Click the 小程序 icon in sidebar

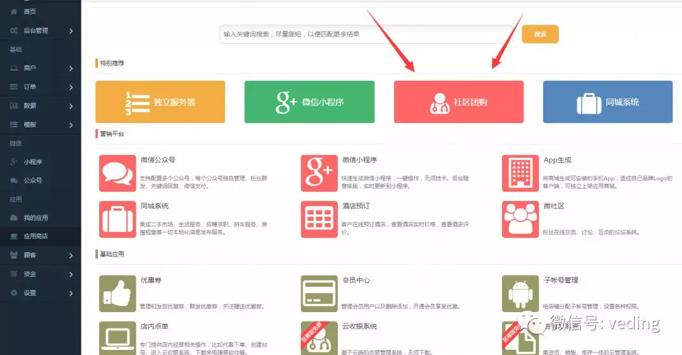(14, 161)
